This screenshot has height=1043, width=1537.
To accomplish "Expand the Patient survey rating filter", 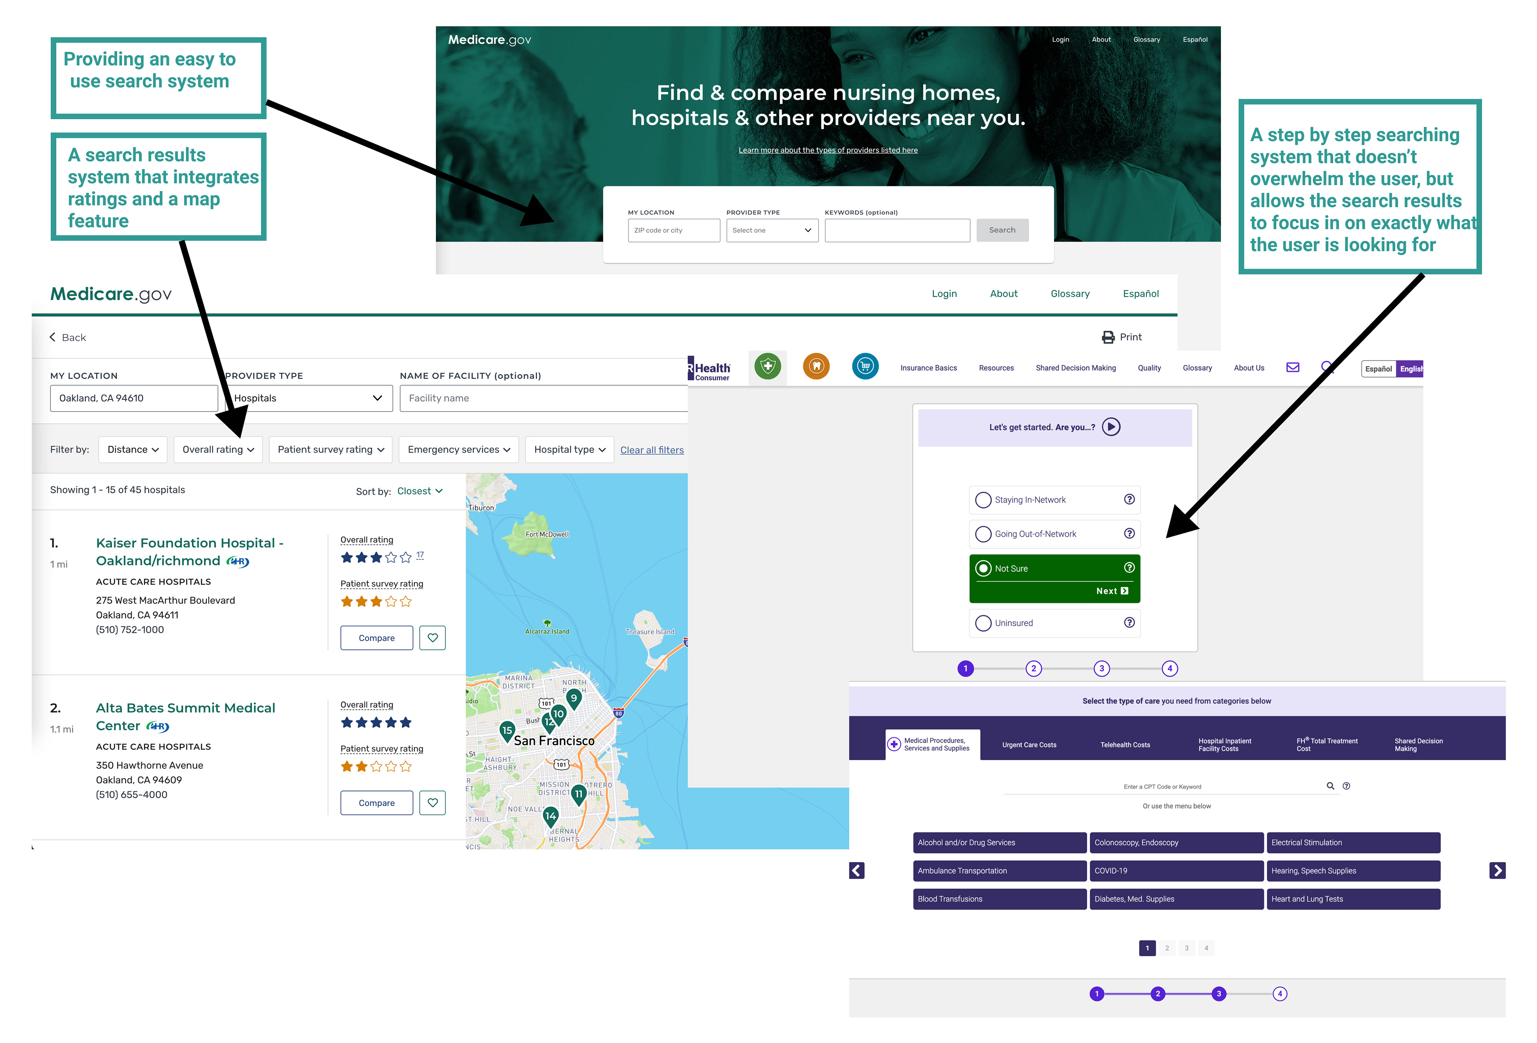I will (331, 449).
